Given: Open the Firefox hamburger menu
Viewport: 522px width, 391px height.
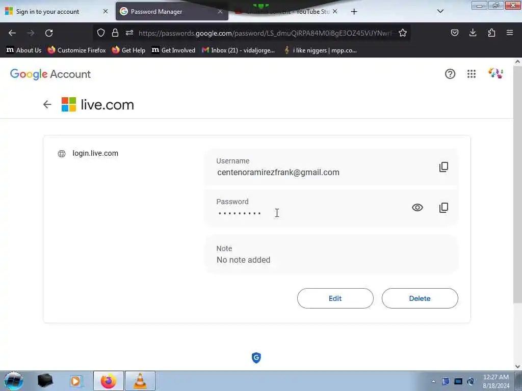Looking at the screenshot, I should pyautogui.click(x=510, y=33).
